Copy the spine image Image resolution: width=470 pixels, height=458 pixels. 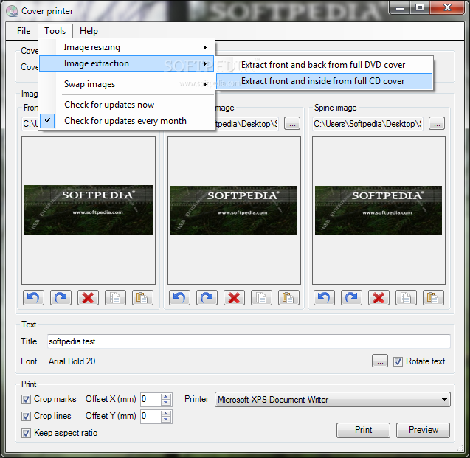pyautogui.click(x=406, y=297)
